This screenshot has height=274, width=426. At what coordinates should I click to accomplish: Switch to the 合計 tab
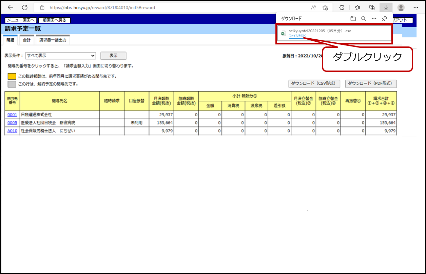point(26,40)
